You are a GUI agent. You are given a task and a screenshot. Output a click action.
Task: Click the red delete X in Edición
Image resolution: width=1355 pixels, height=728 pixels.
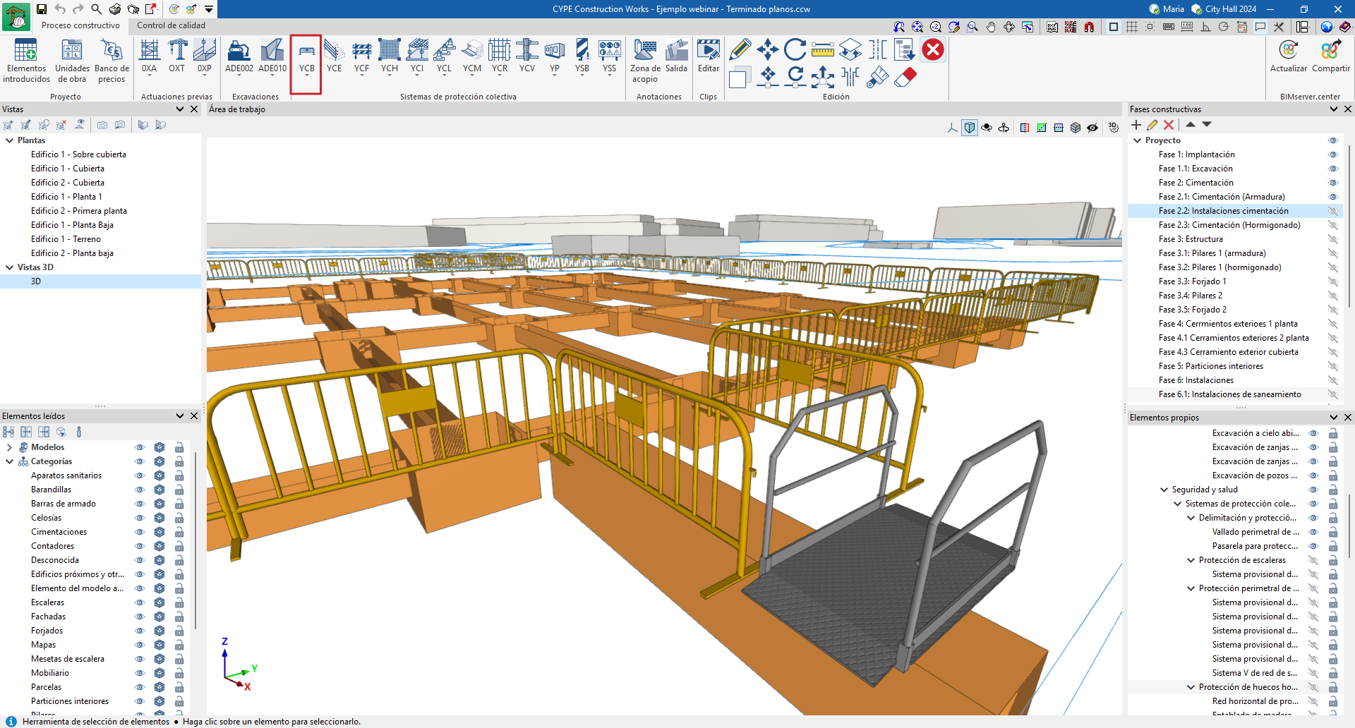[x=932, y=50]
